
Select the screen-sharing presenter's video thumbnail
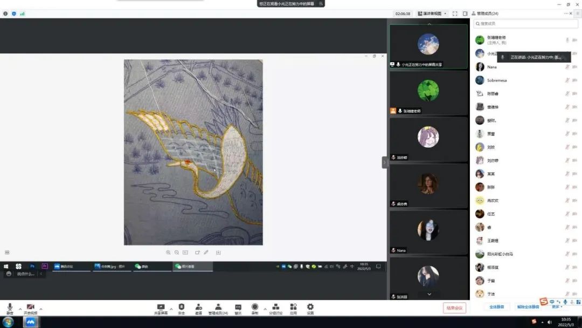(x=428, y=46)
